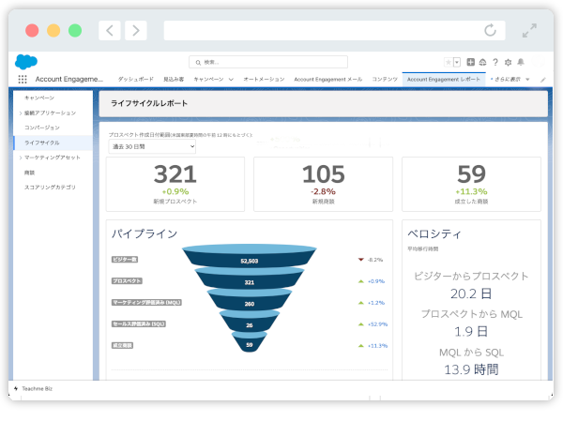Open the notifications bell icon
This screenshot has width=563, height=421.
tap(521, 62)
